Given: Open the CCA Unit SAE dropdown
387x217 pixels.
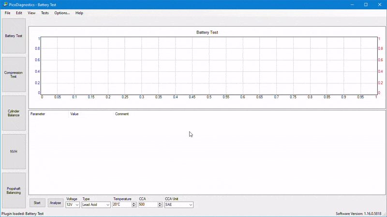Looking at the screenshot, I should pos(179,204).
